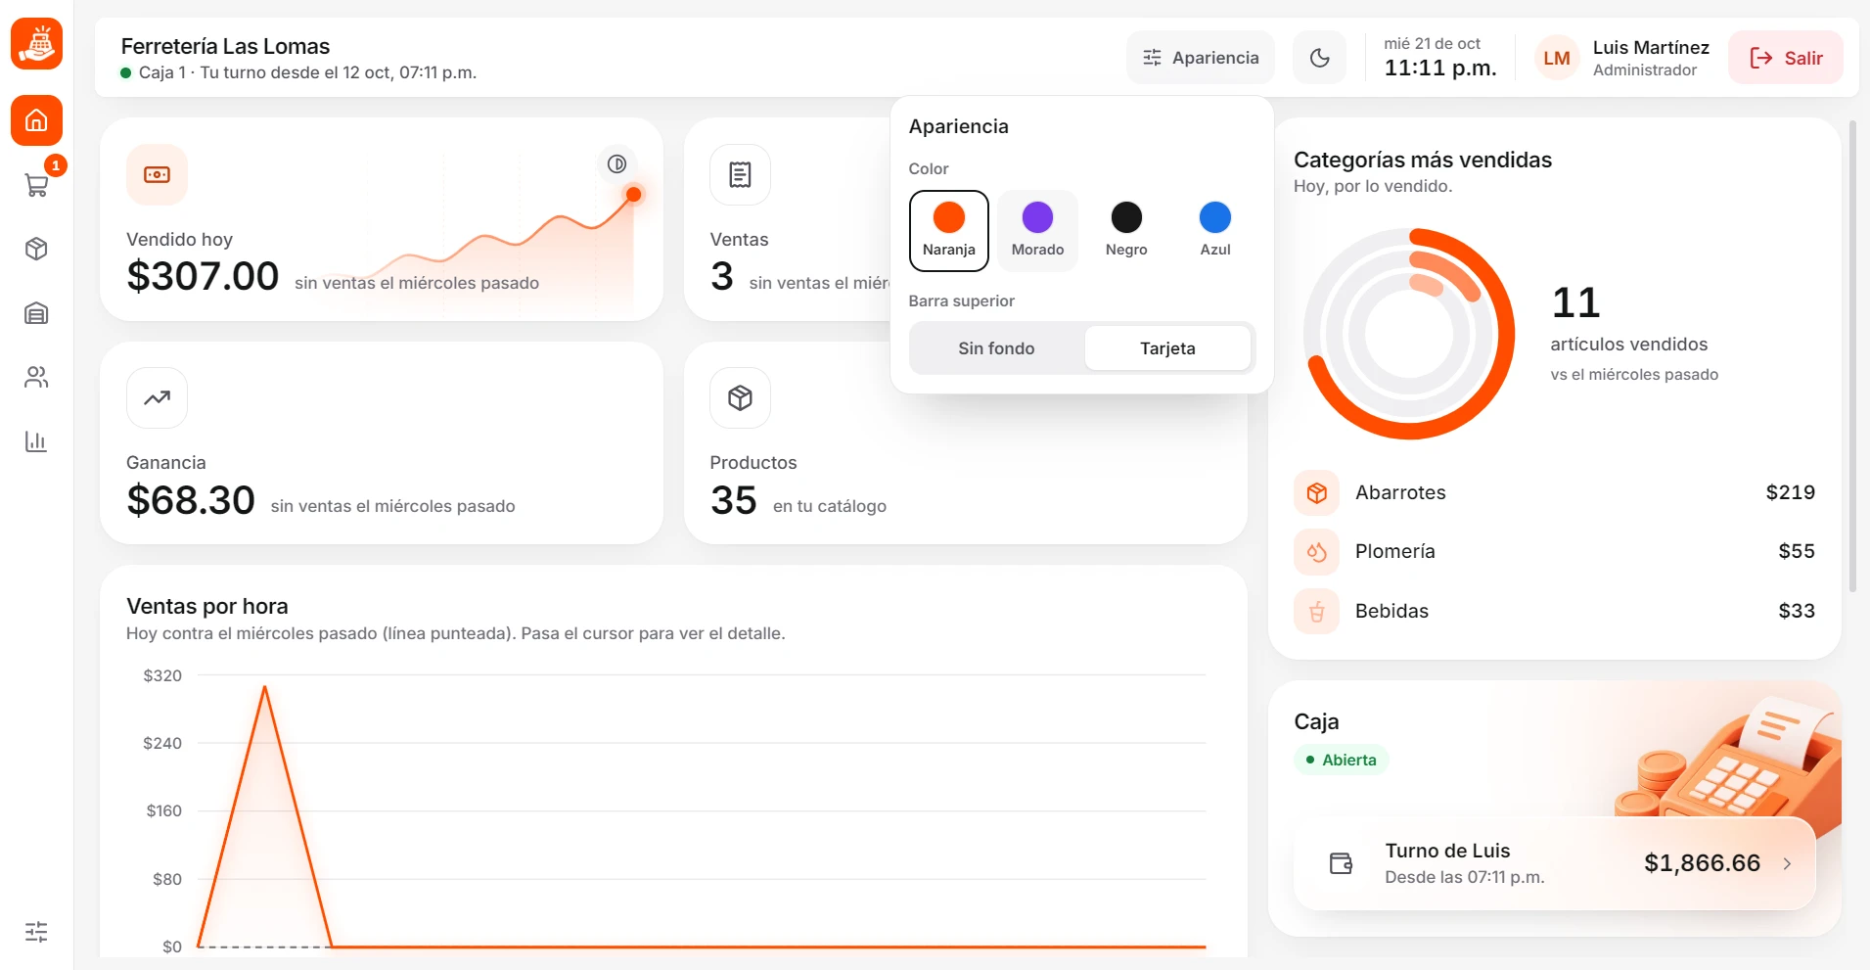Open the Apariencia dropdown button
This screenshot has height=970, width=1870.
tap(1201, 58)
